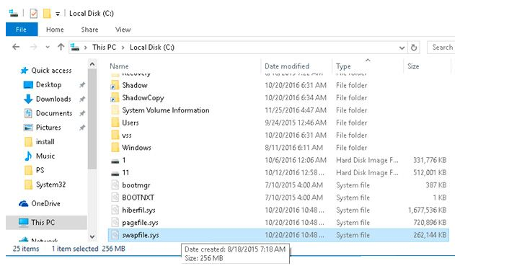Click the Properties icon in quick access toolbar
Image resolution: width=522 pixels, height=266 pixels.
34,14
